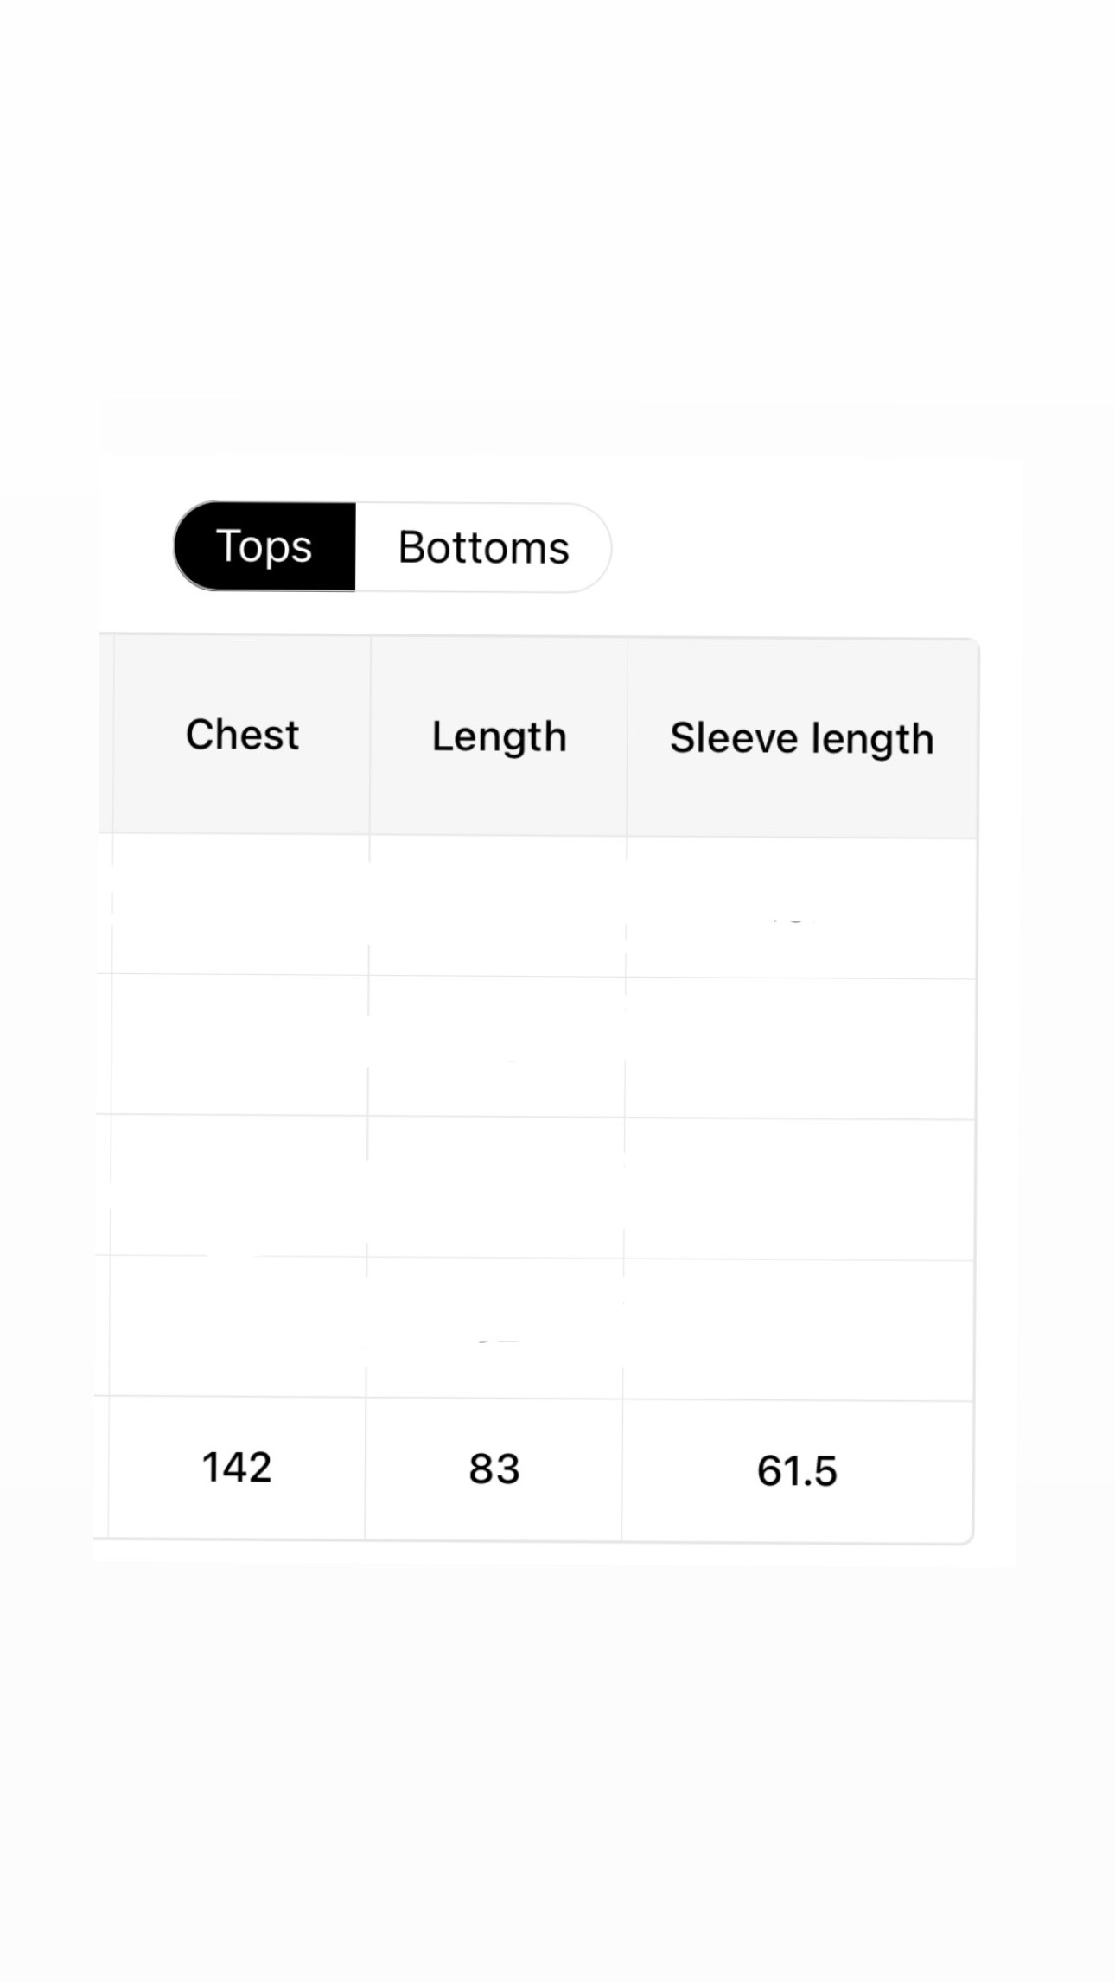The height and width of the screenshot is (1982, 1115).
Task: Select the blank Length cell in first row
Action: [498, 906]
